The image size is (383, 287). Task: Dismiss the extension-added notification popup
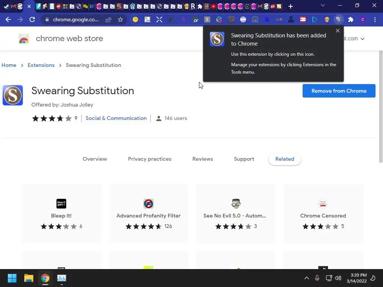point(338,31)
